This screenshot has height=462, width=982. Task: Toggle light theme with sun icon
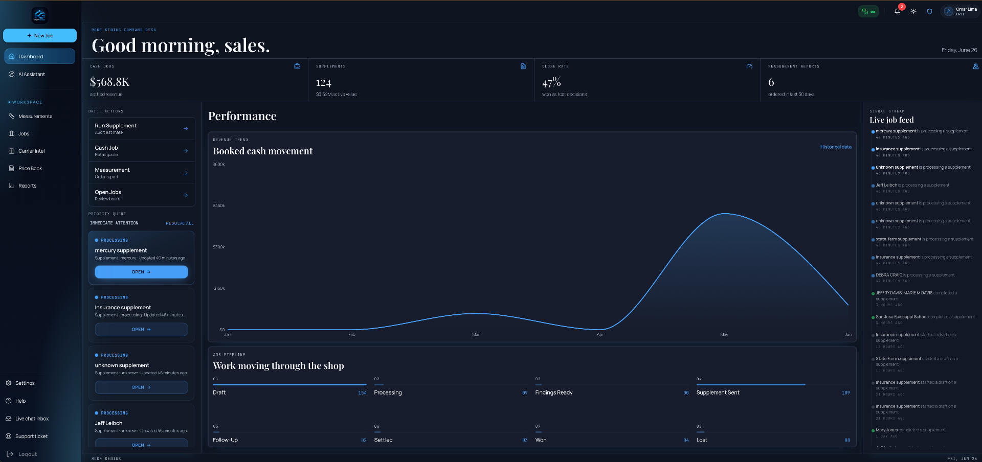pos(913,11)
